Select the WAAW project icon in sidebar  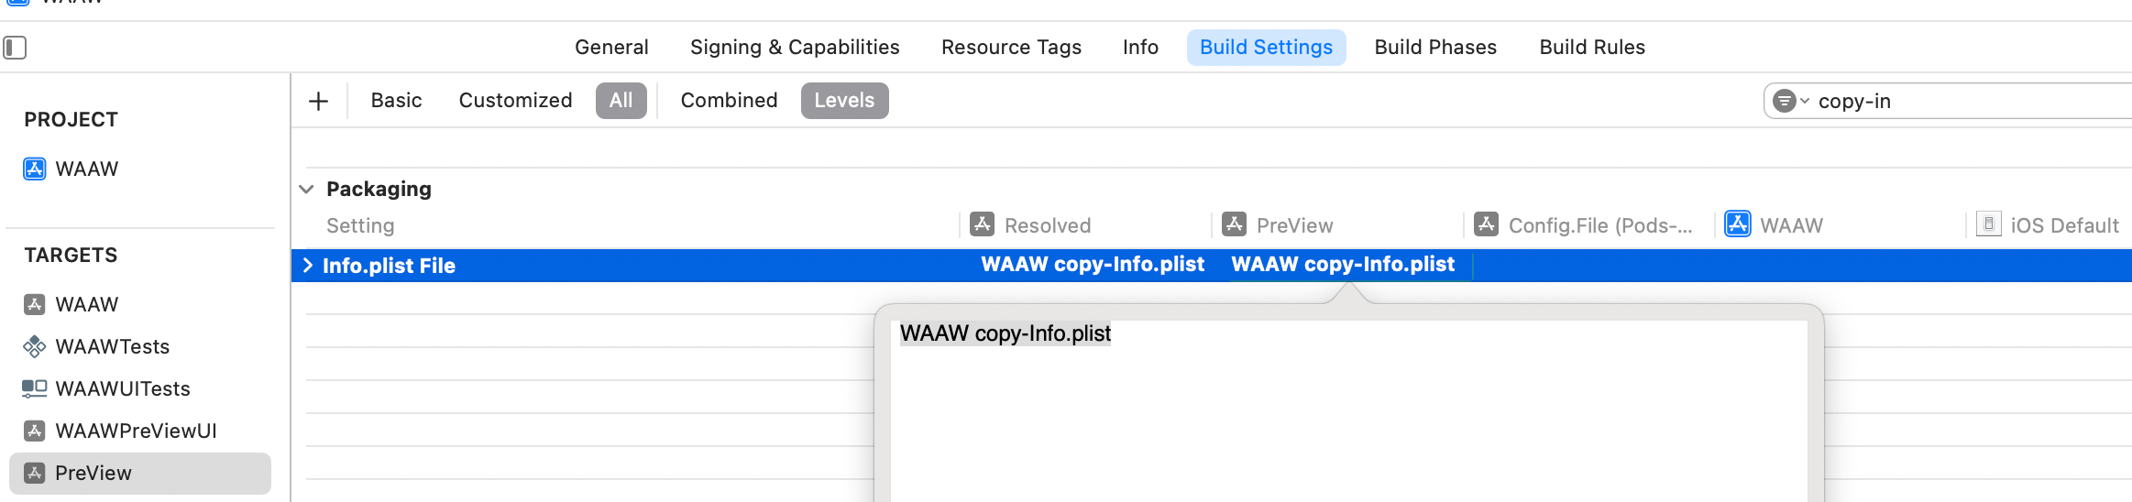pyautogui.click(x=35, y=169)
